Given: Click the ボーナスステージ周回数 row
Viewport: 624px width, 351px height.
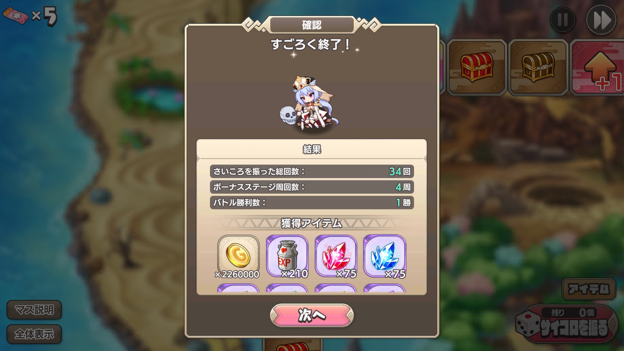Looking at the screenshot, I should pos(312,187).
